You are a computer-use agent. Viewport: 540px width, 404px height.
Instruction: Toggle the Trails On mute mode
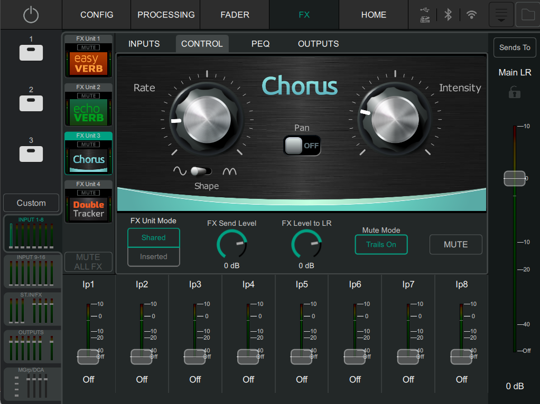pos(381,245)
